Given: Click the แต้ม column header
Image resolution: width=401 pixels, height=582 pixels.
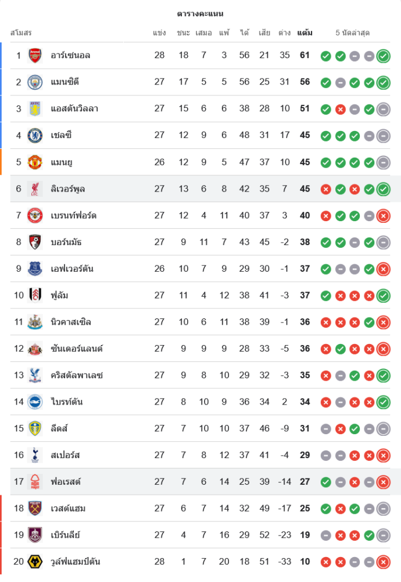Looking at the screenshot, I should tap(305, 33).
